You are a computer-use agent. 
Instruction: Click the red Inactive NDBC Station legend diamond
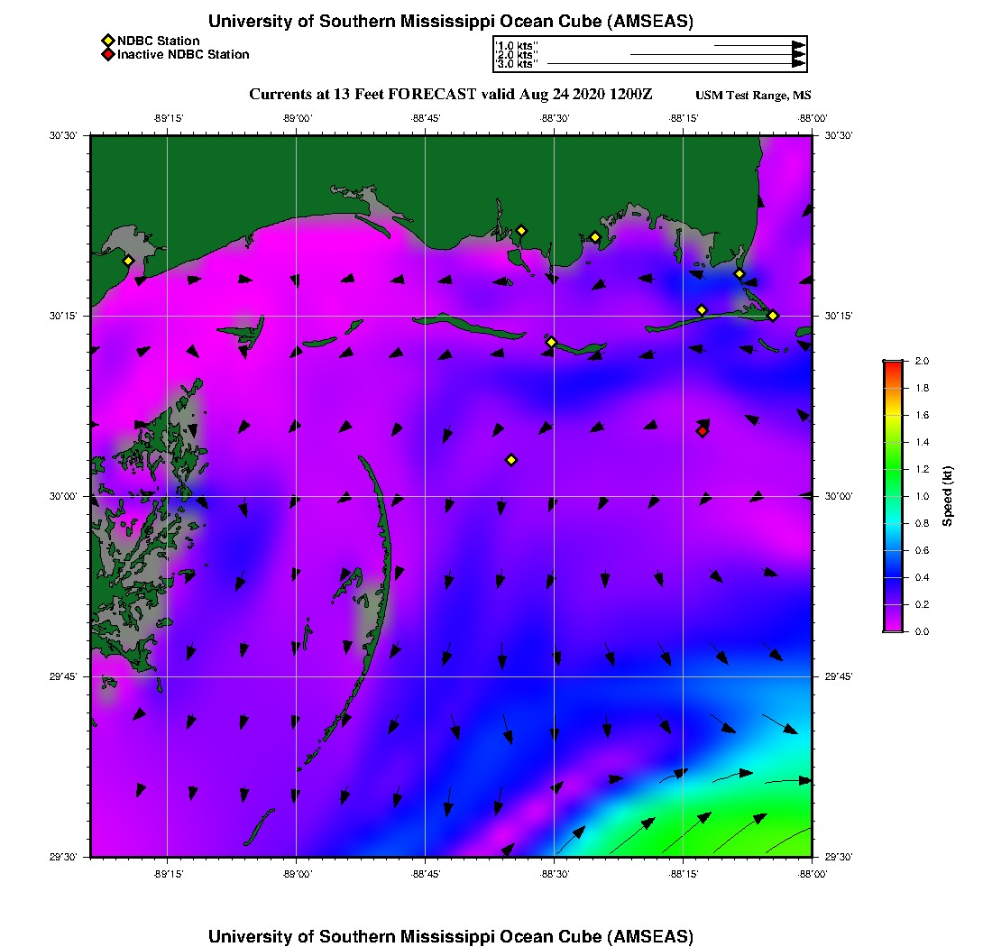[108, 54]
